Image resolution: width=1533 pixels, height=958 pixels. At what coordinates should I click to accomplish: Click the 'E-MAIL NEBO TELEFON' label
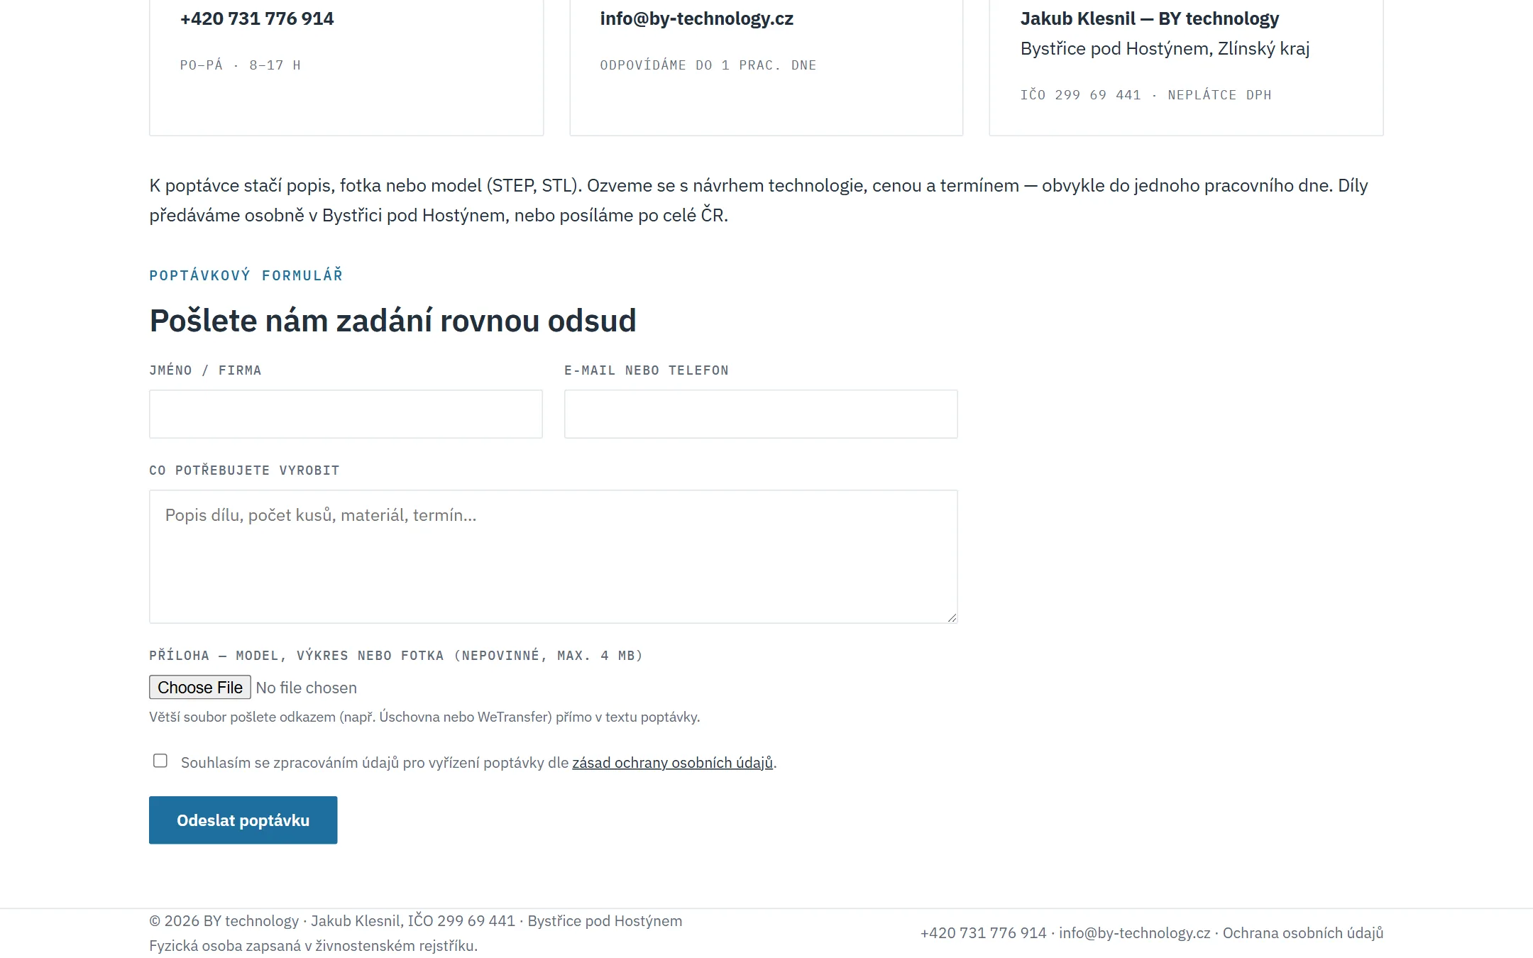(646, 370)
